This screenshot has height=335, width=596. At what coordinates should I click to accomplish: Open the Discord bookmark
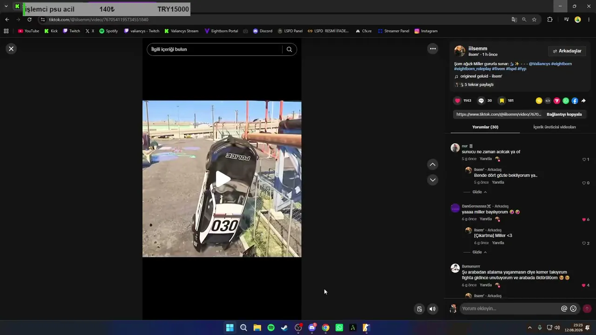pyautogui.click(x=263, y=31)
